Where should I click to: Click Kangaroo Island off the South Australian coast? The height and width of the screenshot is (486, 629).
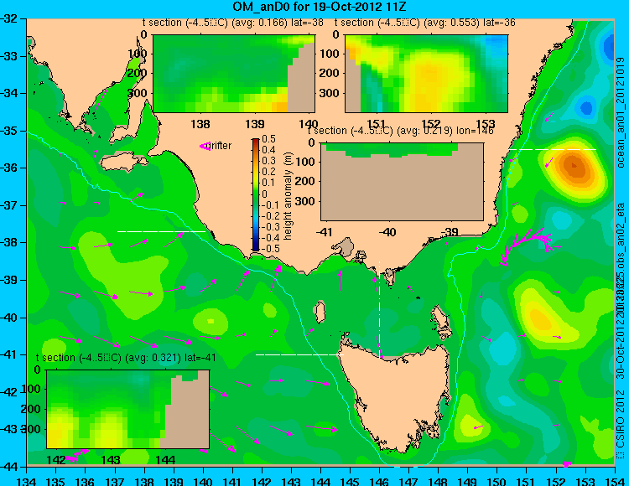(x=123, y=163)
